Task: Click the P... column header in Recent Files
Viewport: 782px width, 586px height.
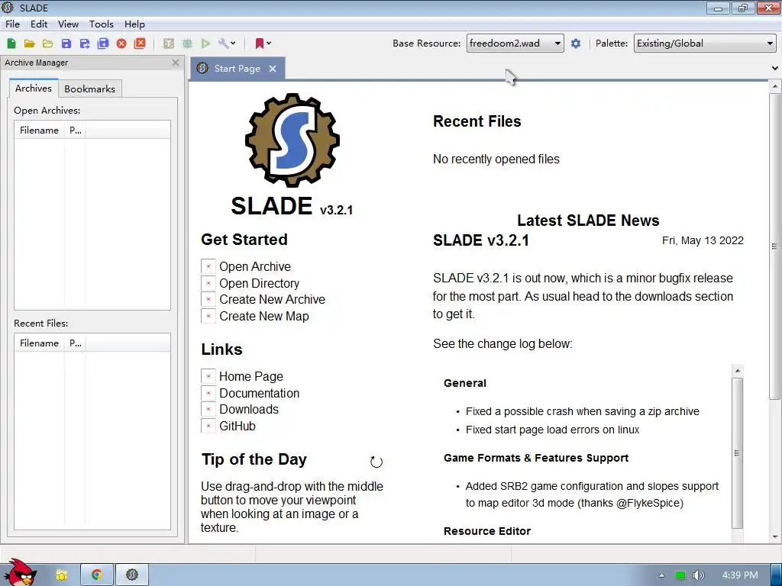Action: [76, 343]
